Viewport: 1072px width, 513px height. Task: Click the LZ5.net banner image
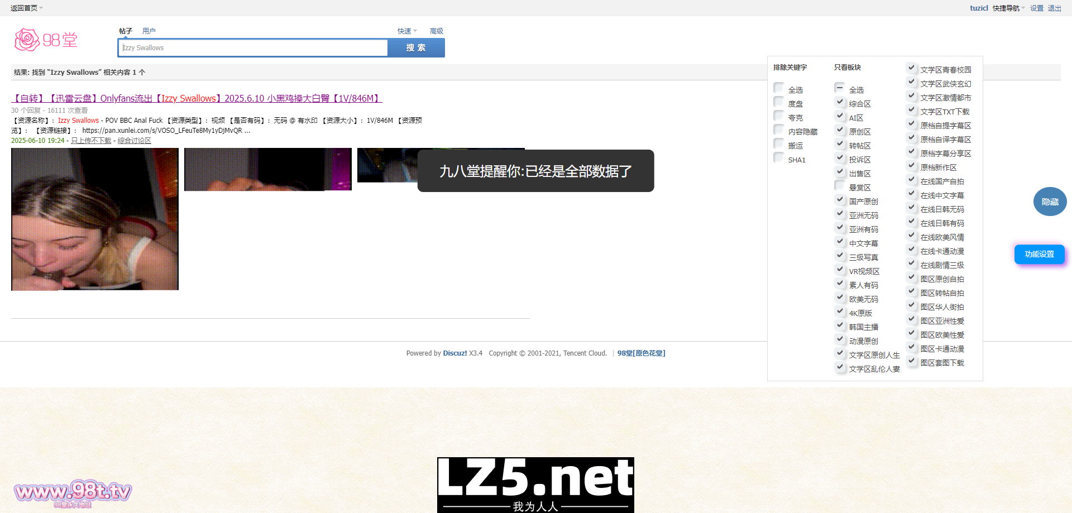coord(535,484)
